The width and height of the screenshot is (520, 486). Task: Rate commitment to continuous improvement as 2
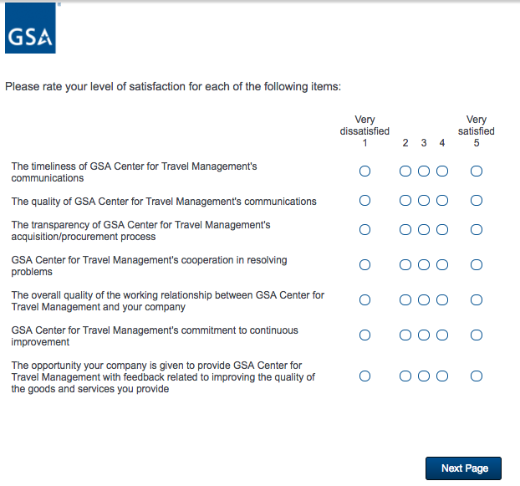coord(405,335)
